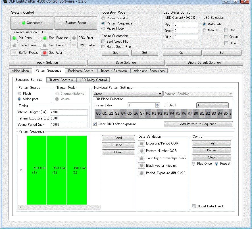Select the B0 bit plane
This screenshot has height=229, width=252.
[x=196, y=114]
